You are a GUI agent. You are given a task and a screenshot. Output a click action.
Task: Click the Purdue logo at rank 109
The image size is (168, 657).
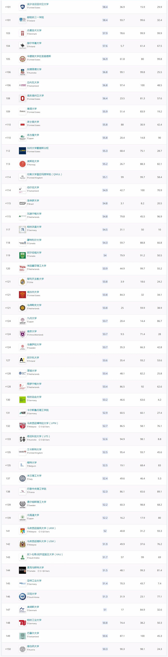pyautogui.click(x=22, y=112)
